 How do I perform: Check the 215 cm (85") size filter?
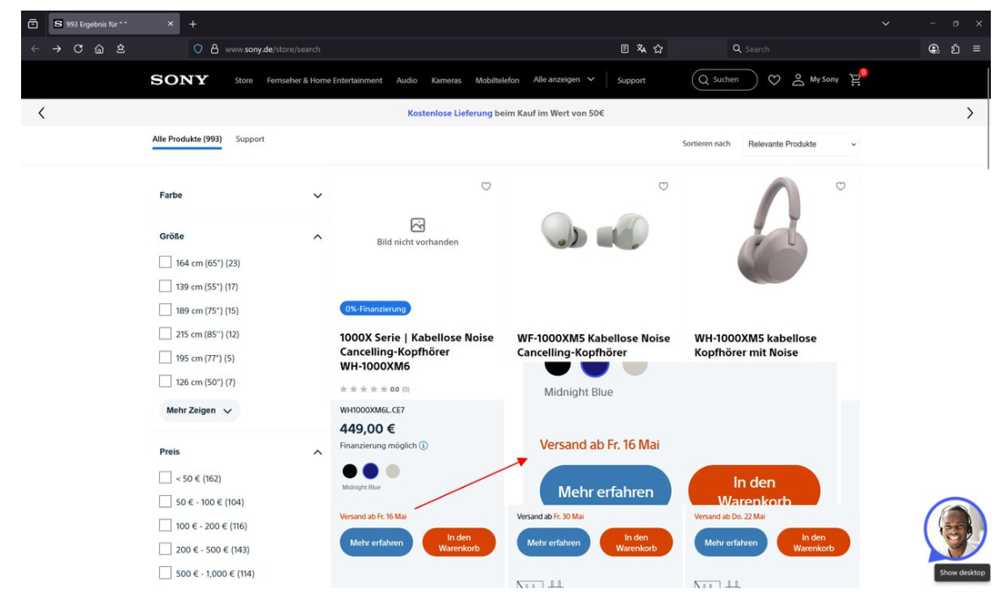pos(165,333)
